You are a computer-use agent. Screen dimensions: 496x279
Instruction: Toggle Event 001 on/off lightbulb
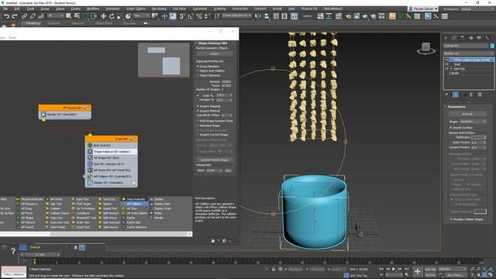pyautogui.click(x=131, y=139)
